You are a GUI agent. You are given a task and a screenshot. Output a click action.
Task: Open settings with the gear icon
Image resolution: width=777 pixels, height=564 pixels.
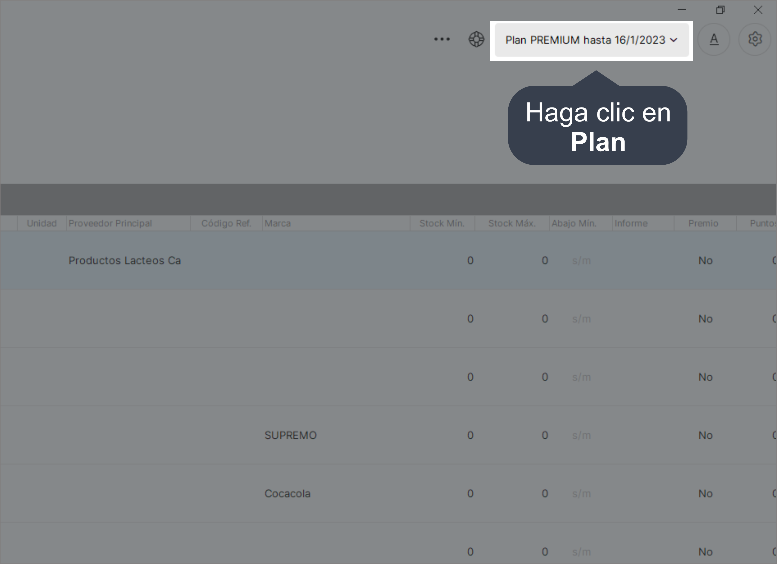click(755, 39)
